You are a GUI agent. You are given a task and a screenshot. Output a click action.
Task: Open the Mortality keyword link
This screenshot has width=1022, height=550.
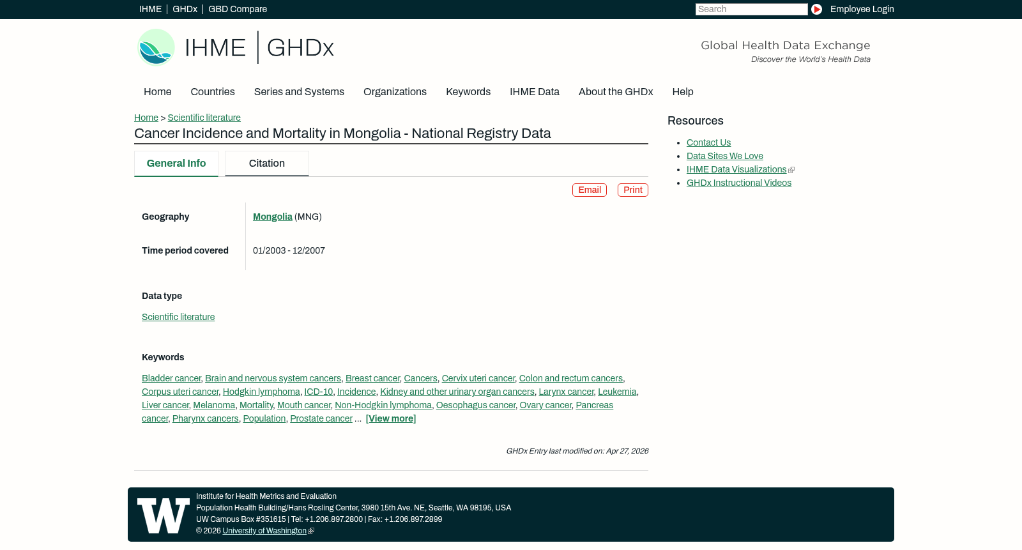[256, 405]
